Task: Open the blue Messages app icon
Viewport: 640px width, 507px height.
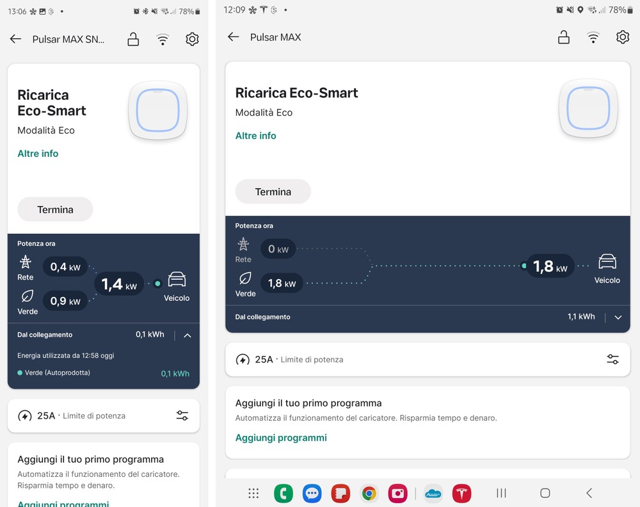Action: coord(312,493)
